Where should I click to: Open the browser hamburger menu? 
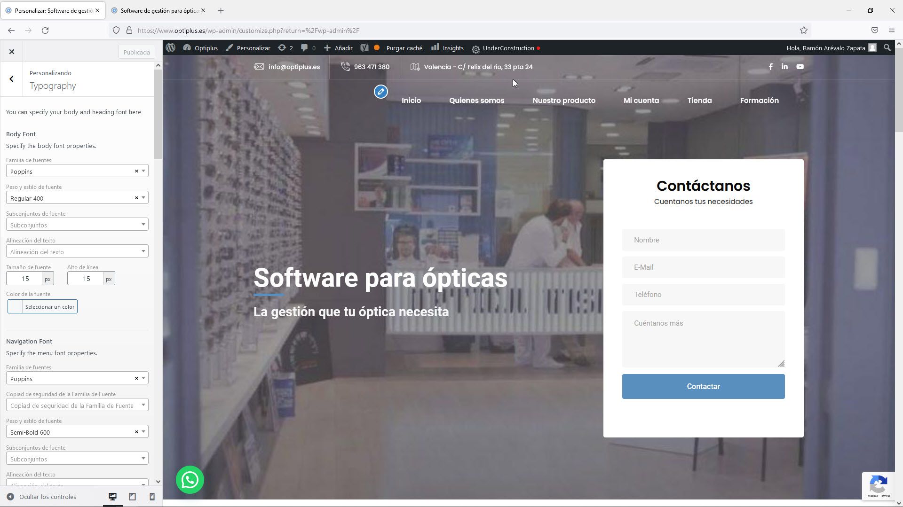pos(891,31)
